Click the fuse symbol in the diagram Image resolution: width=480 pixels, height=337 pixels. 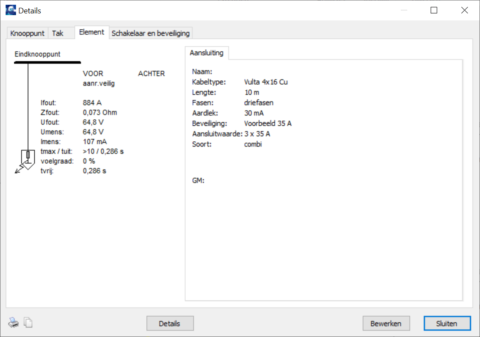(28, 155)
